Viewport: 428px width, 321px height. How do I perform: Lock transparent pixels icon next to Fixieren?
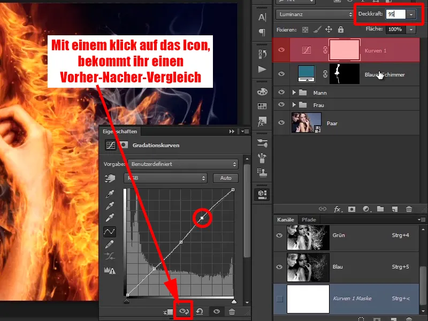tap(305, 29)
